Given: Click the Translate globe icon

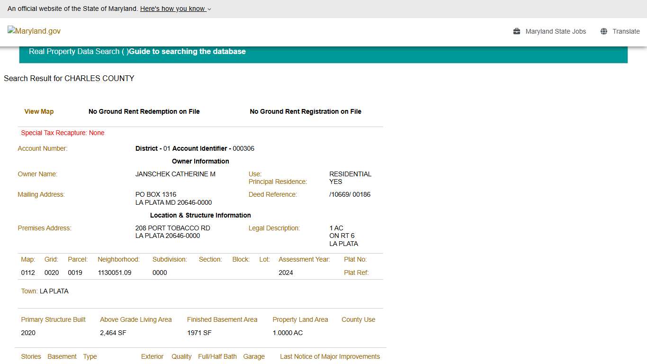Looking at the screenshot, I should pyautogui.click(x=603, y=31).
